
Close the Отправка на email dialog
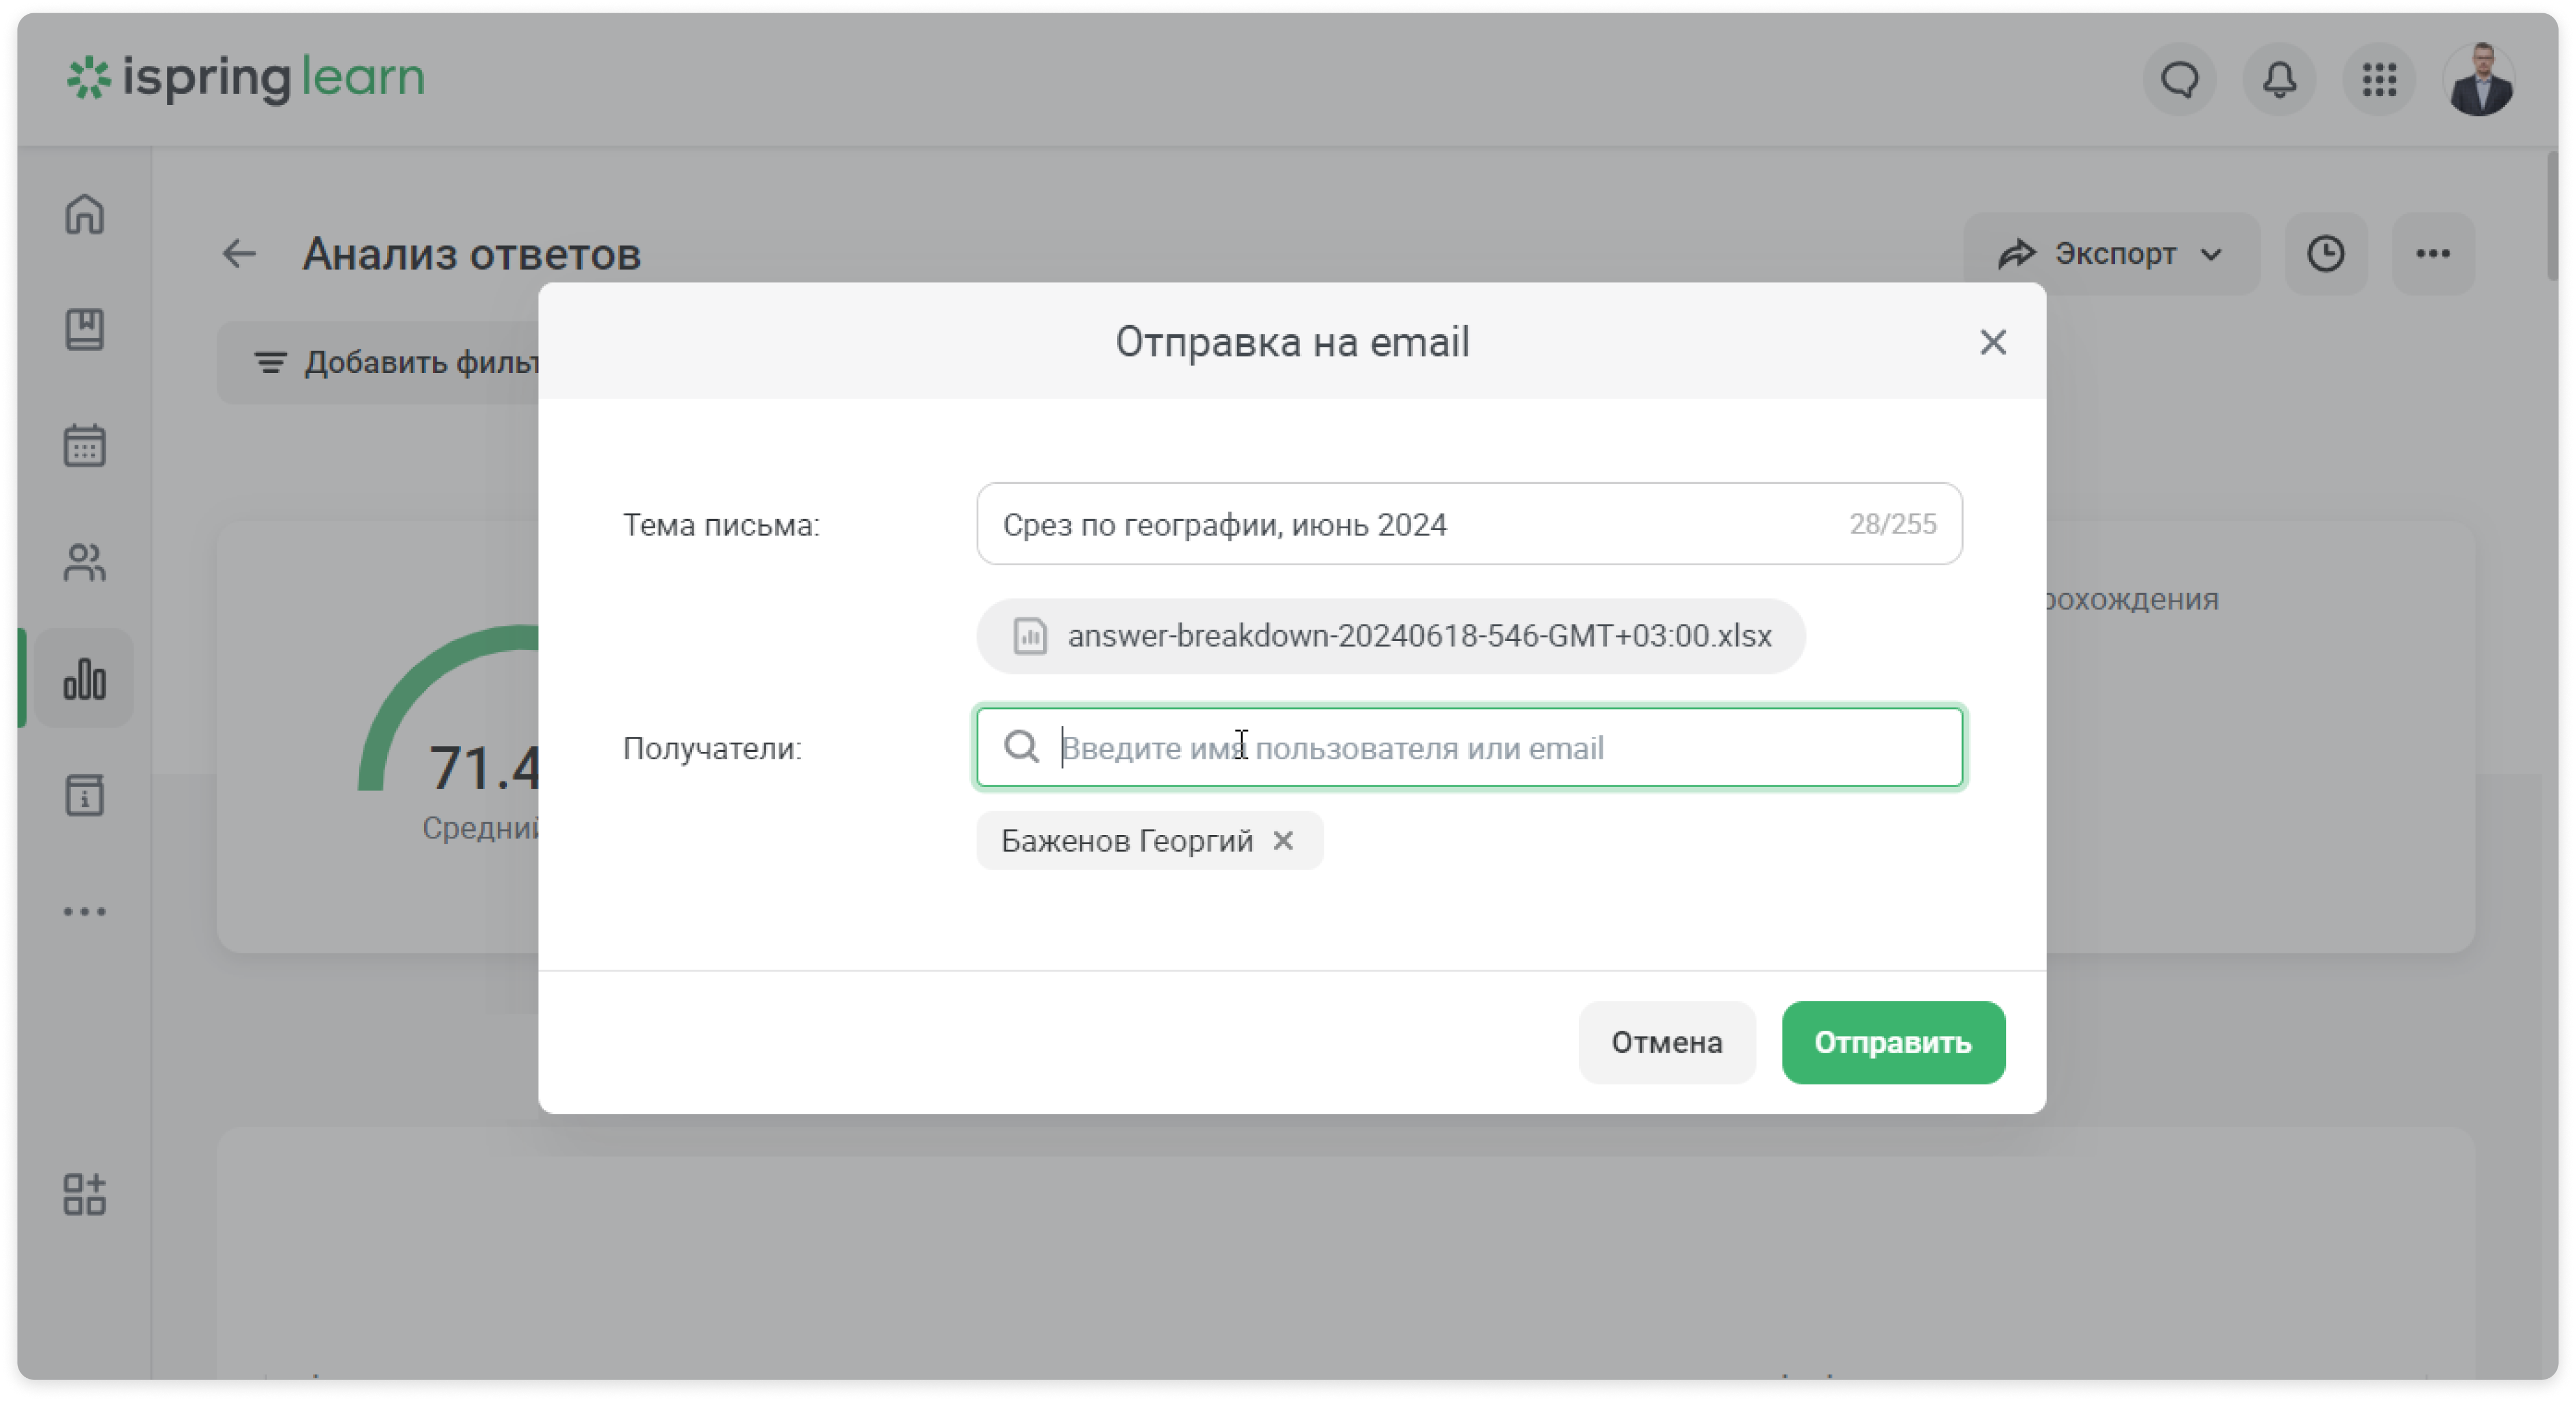click(1993, 343)
